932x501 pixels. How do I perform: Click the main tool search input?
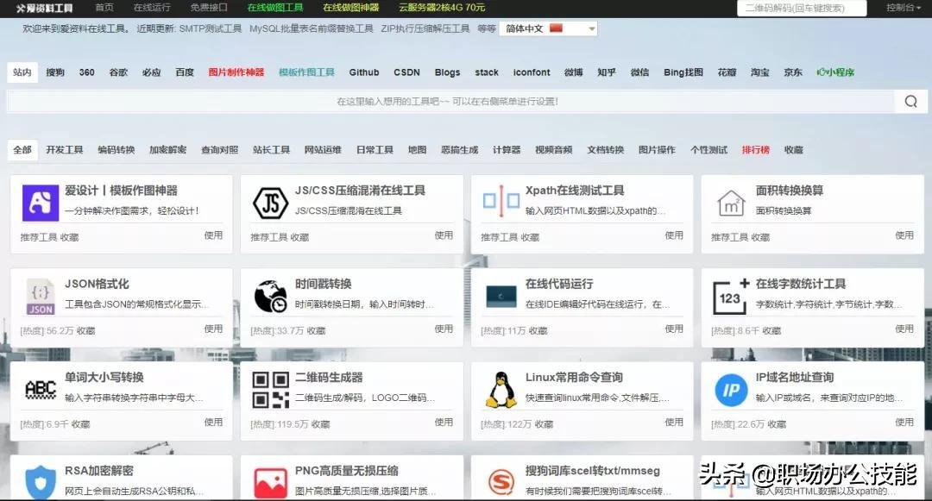point(450,102)
